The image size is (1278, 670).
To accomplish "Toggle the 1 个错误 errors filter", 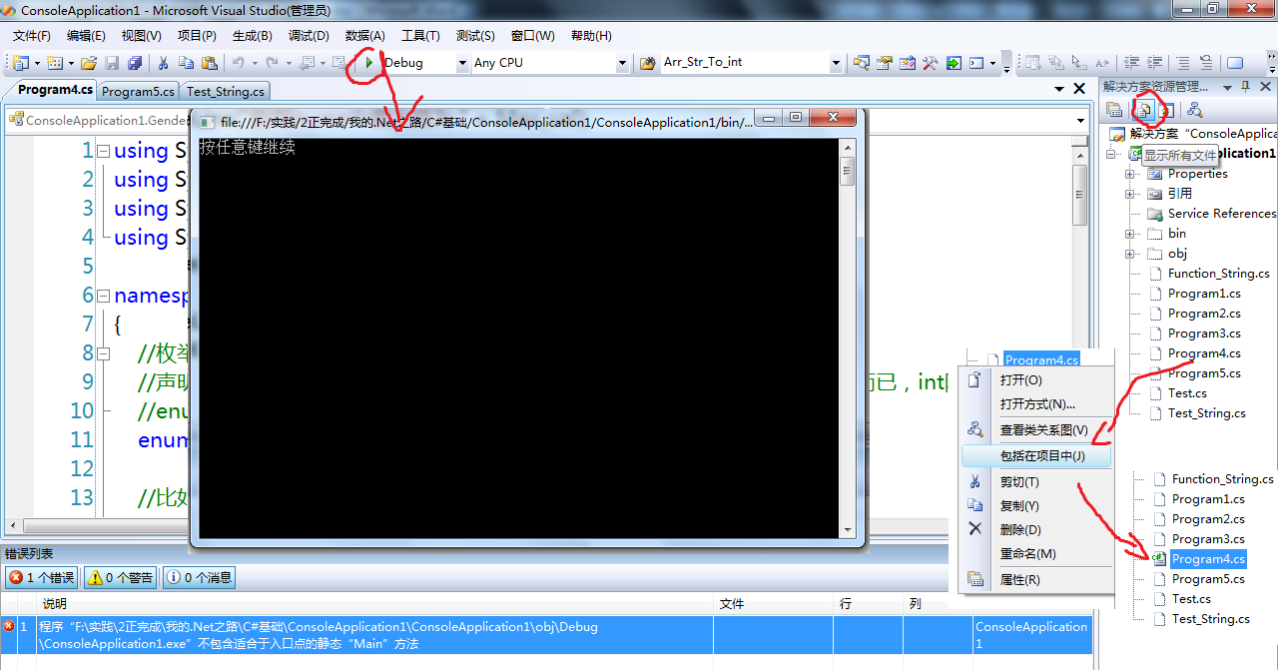I will [x=42, y=577].
